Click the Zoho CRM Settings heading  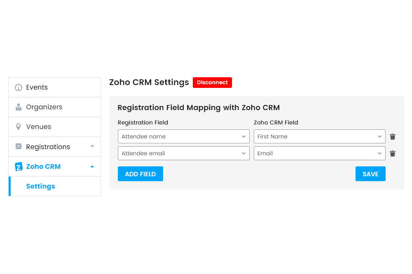click(x=149, y=82)
